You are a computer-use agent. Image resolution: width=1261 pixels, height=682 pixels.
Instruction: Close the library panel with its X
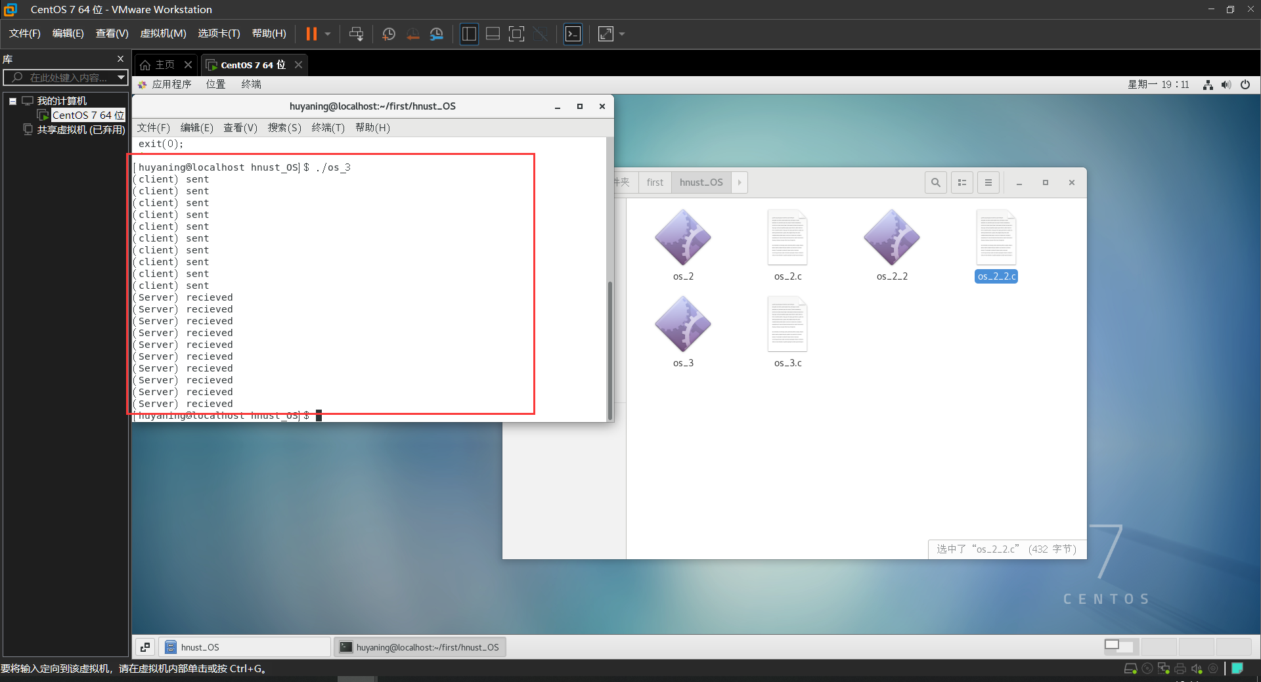[x=120, y=59]
